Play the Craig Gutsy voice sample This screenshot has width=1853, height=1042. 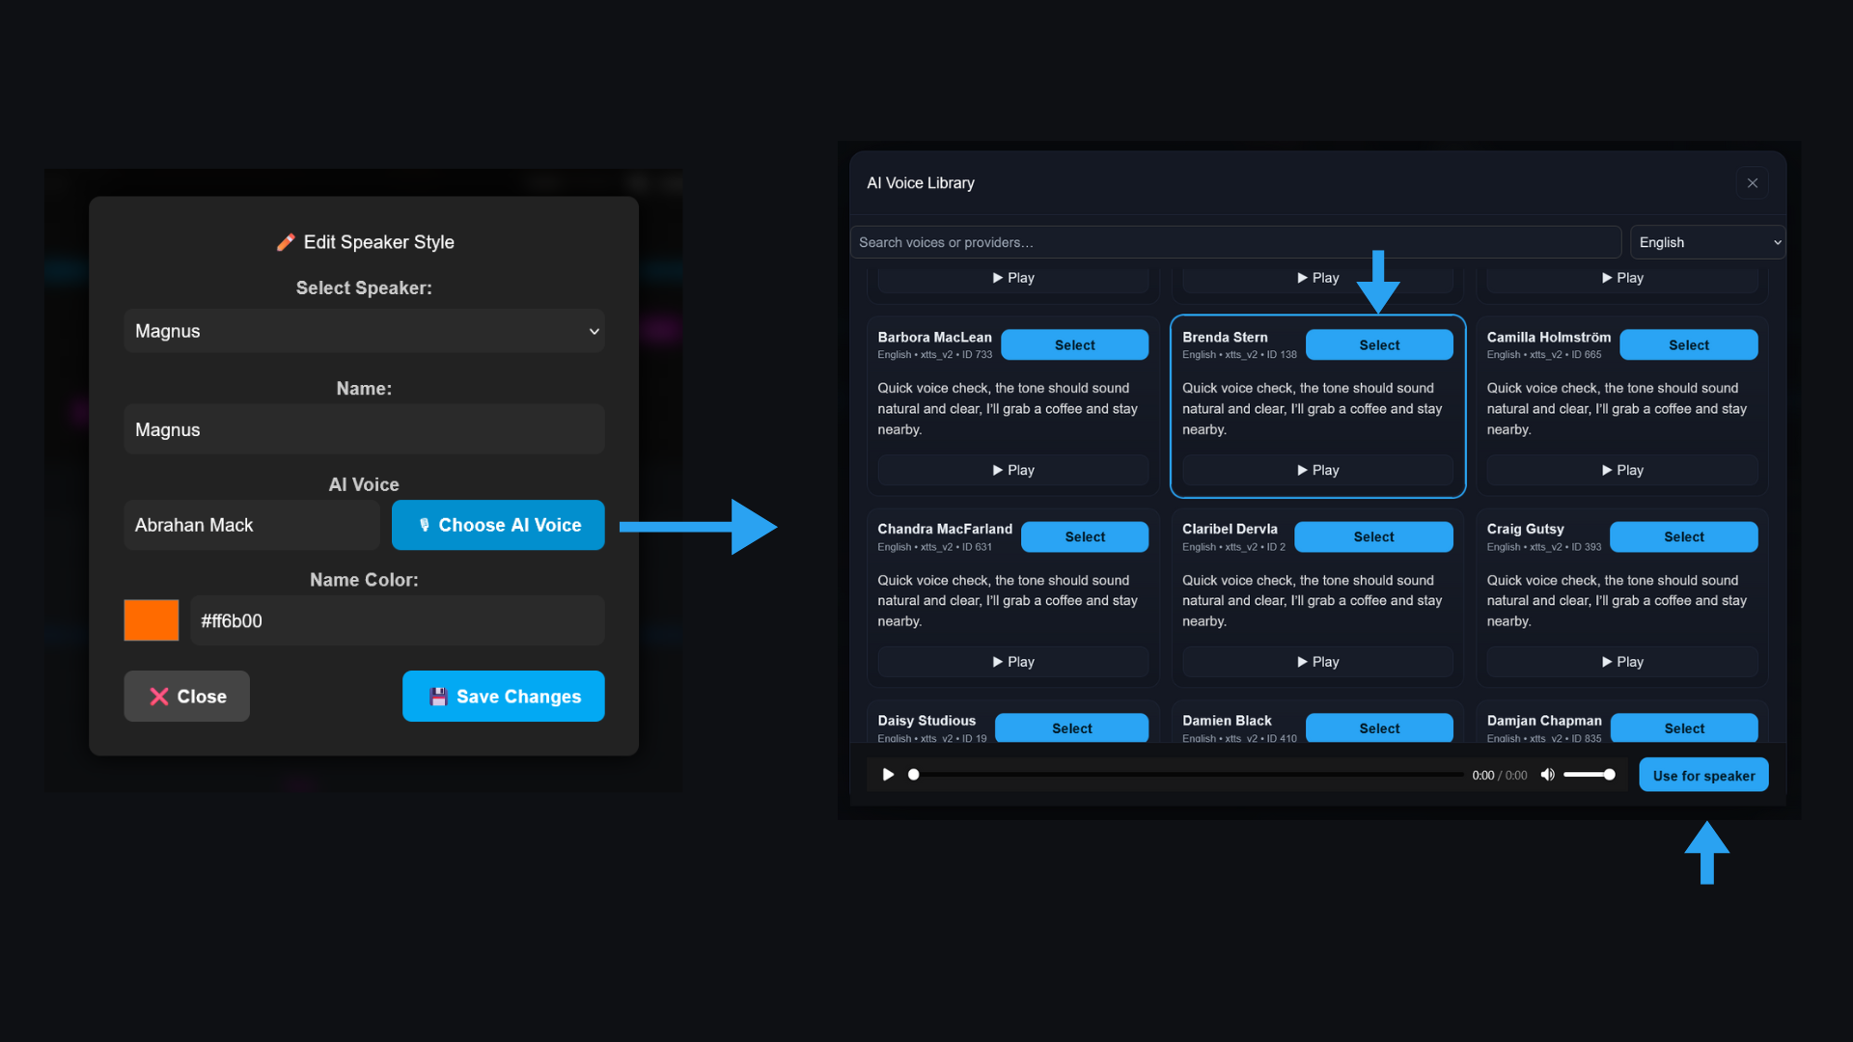point(1621,662)
